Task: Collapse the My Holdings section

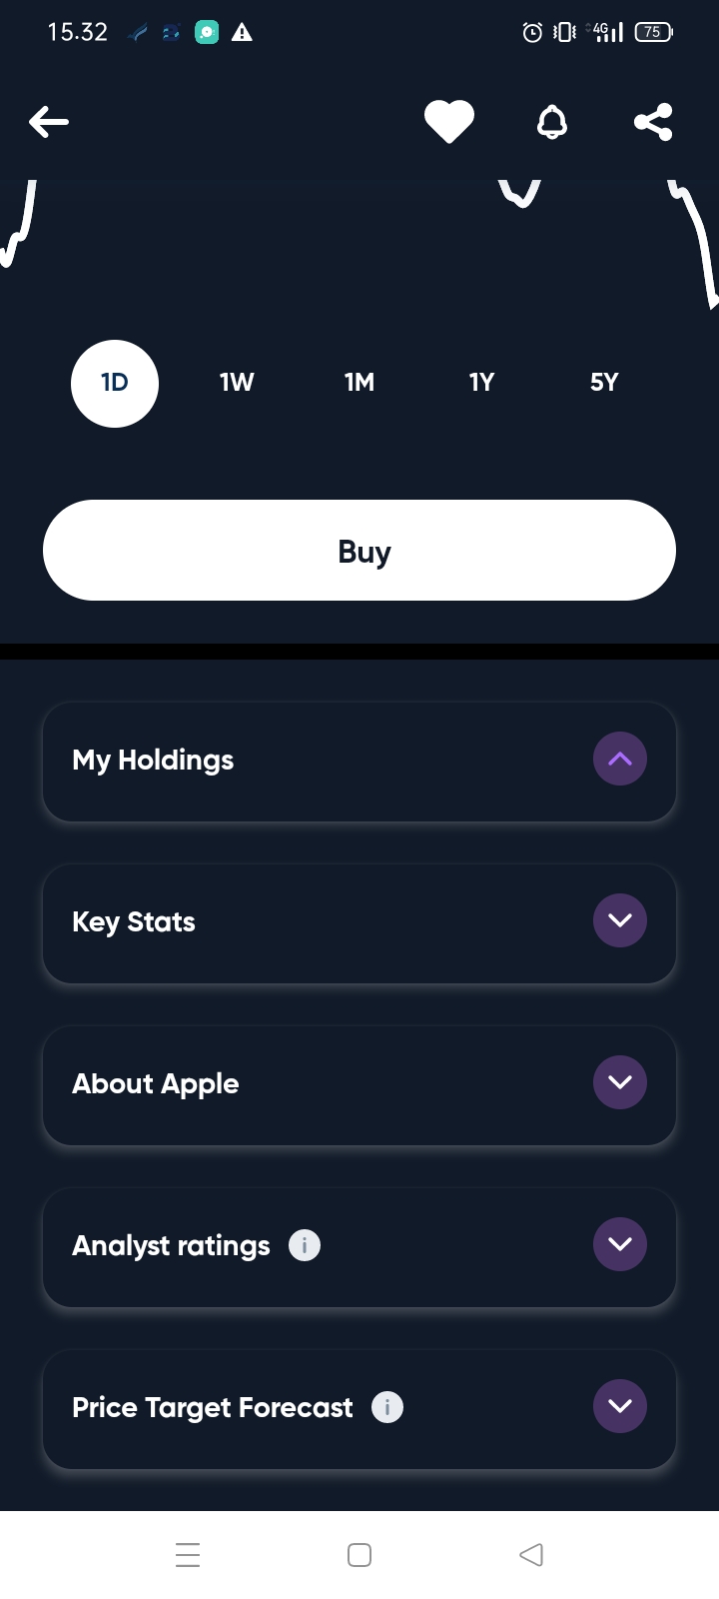Action: 620,759
